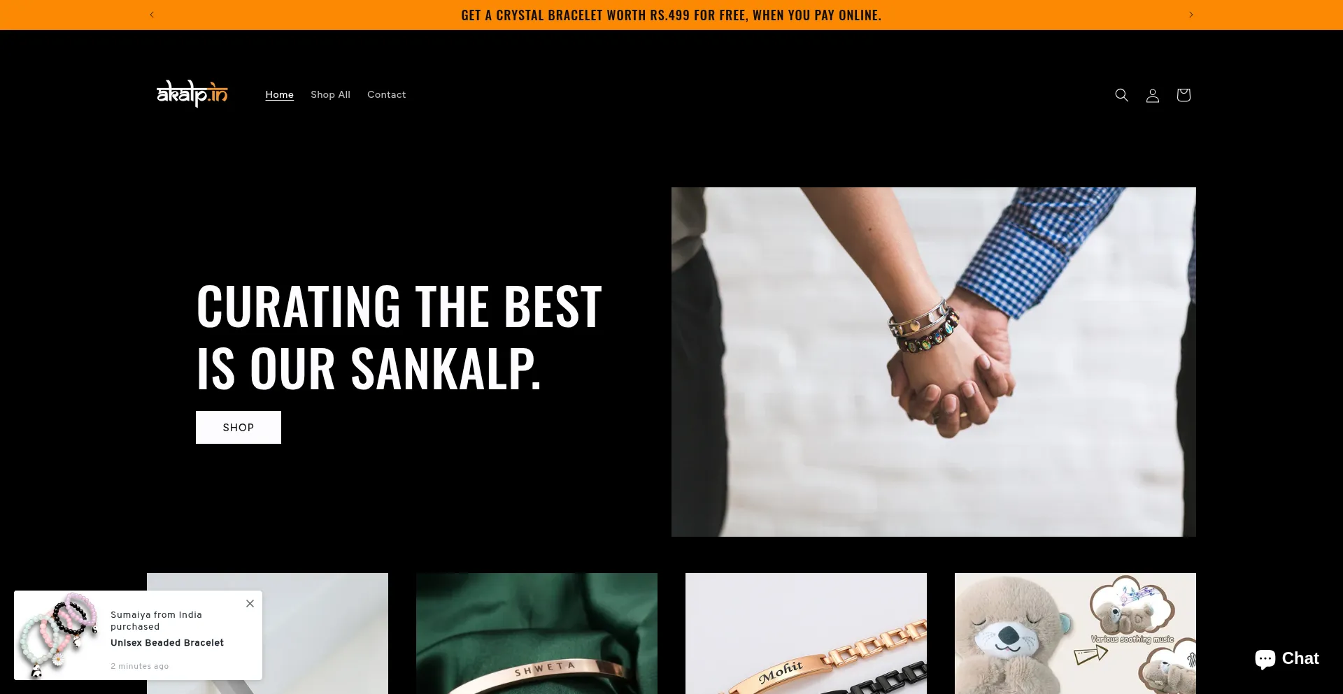Click the Sumaiya from India purchased text
This screenshot has width=1343, height=694.
tap(156, 621)
